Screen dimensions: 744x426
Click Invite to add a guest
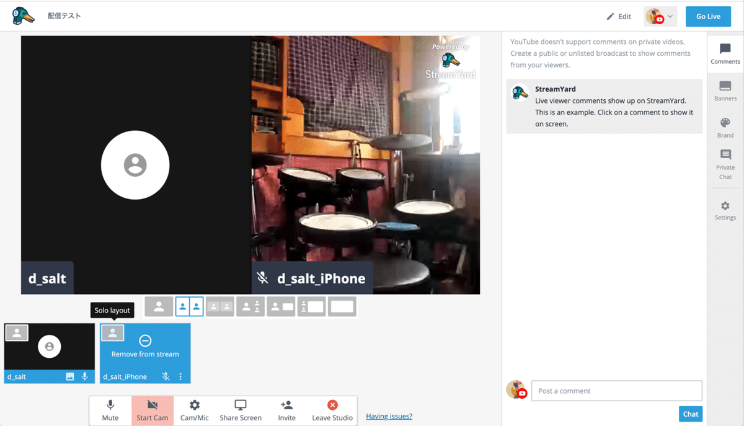(x=286, y=410)
